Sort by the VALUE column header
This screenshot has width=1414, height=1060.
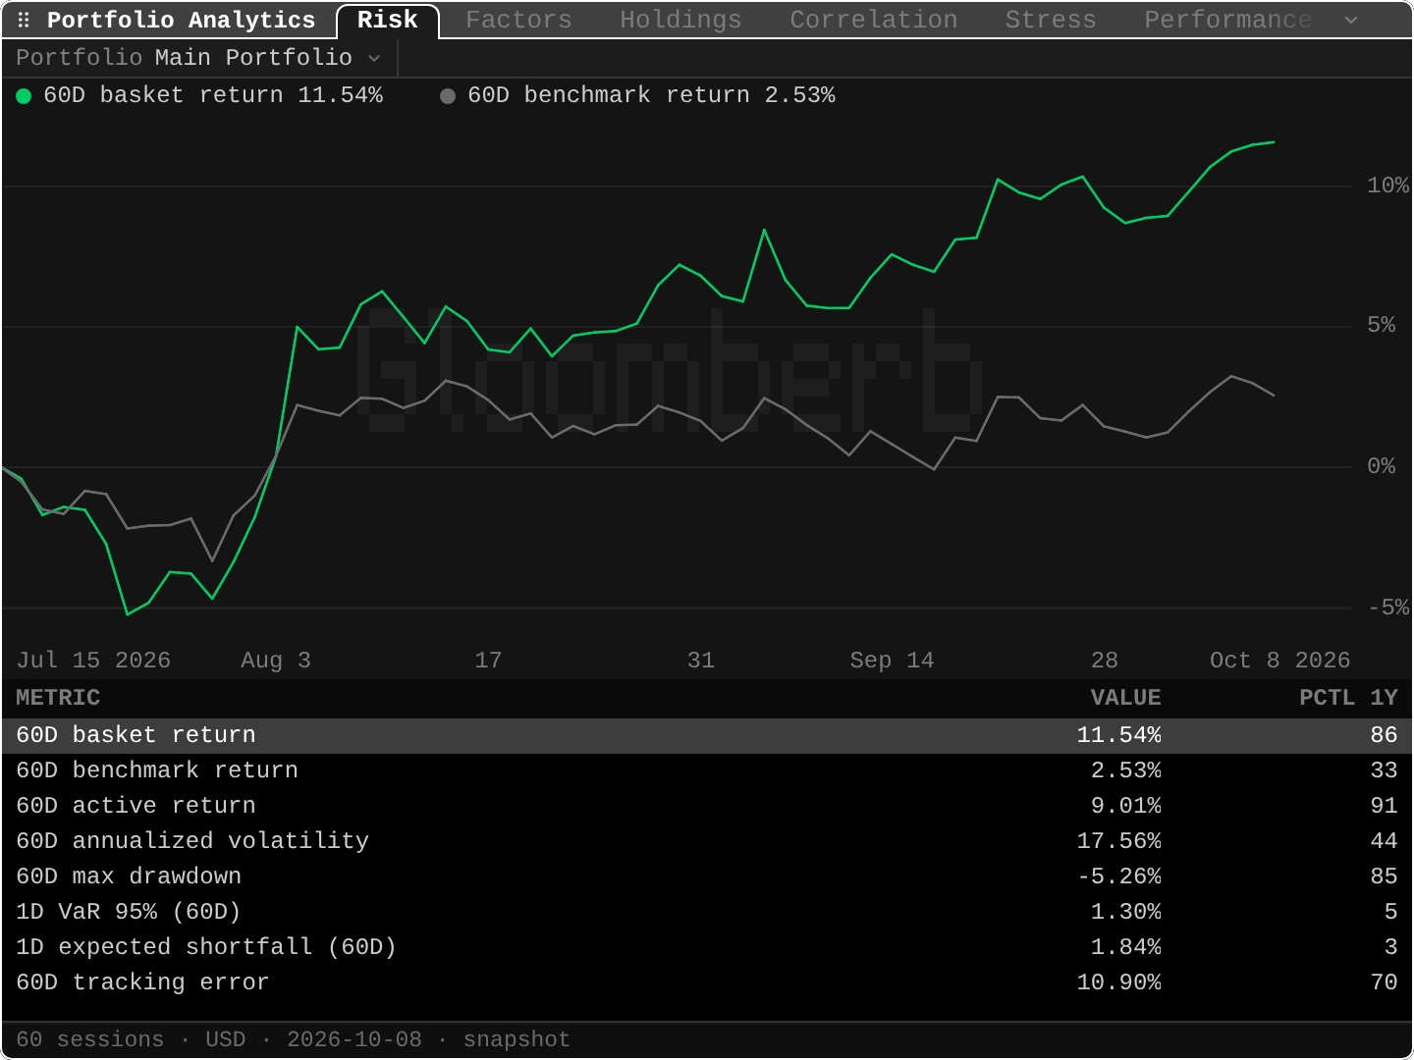pos(1125,698)
